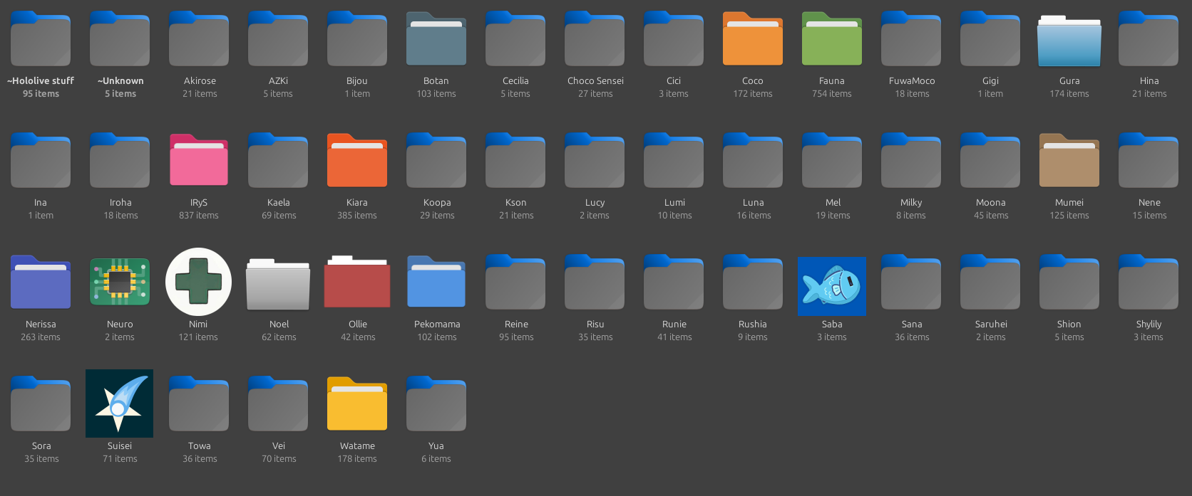1192x496 pixels.
Task: Open the red Ollie folder
Action: (x=357, y=281)
